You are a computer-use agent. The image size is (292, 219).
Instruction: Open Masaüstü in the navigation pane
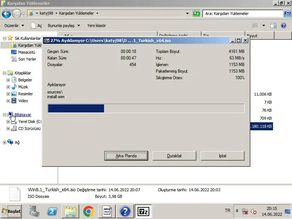point(27,52)
